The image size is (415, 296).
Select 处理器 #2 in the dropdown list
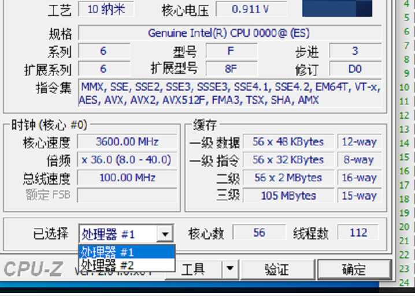click(x=127, y=264)
